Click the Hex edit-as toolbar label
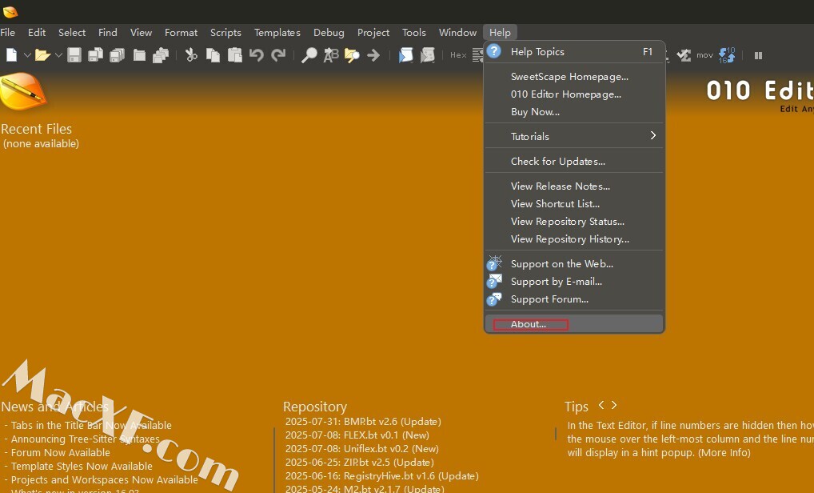 (458, 55)
